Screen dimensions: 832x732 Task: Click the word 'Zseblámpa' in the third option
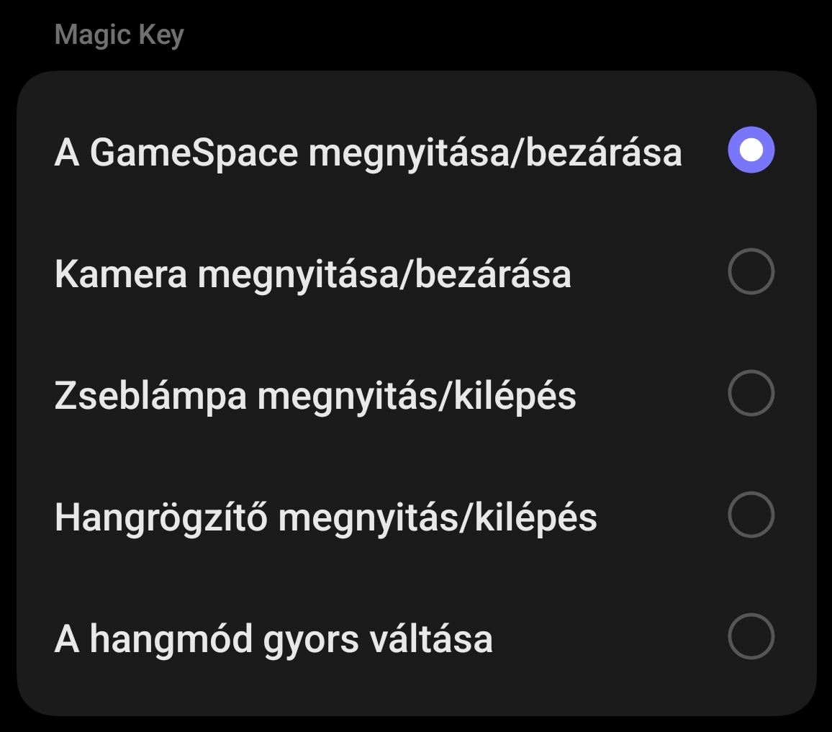coord(150,395)
